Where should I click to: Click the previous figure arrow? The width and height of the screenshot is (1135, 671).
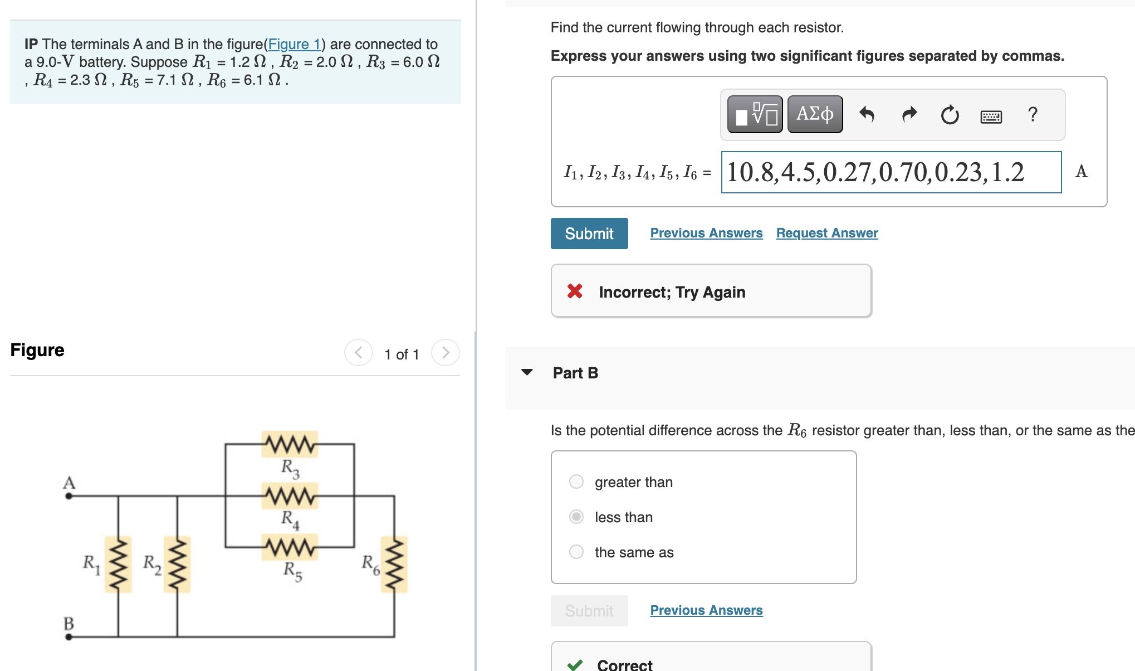tap(358, 352)
